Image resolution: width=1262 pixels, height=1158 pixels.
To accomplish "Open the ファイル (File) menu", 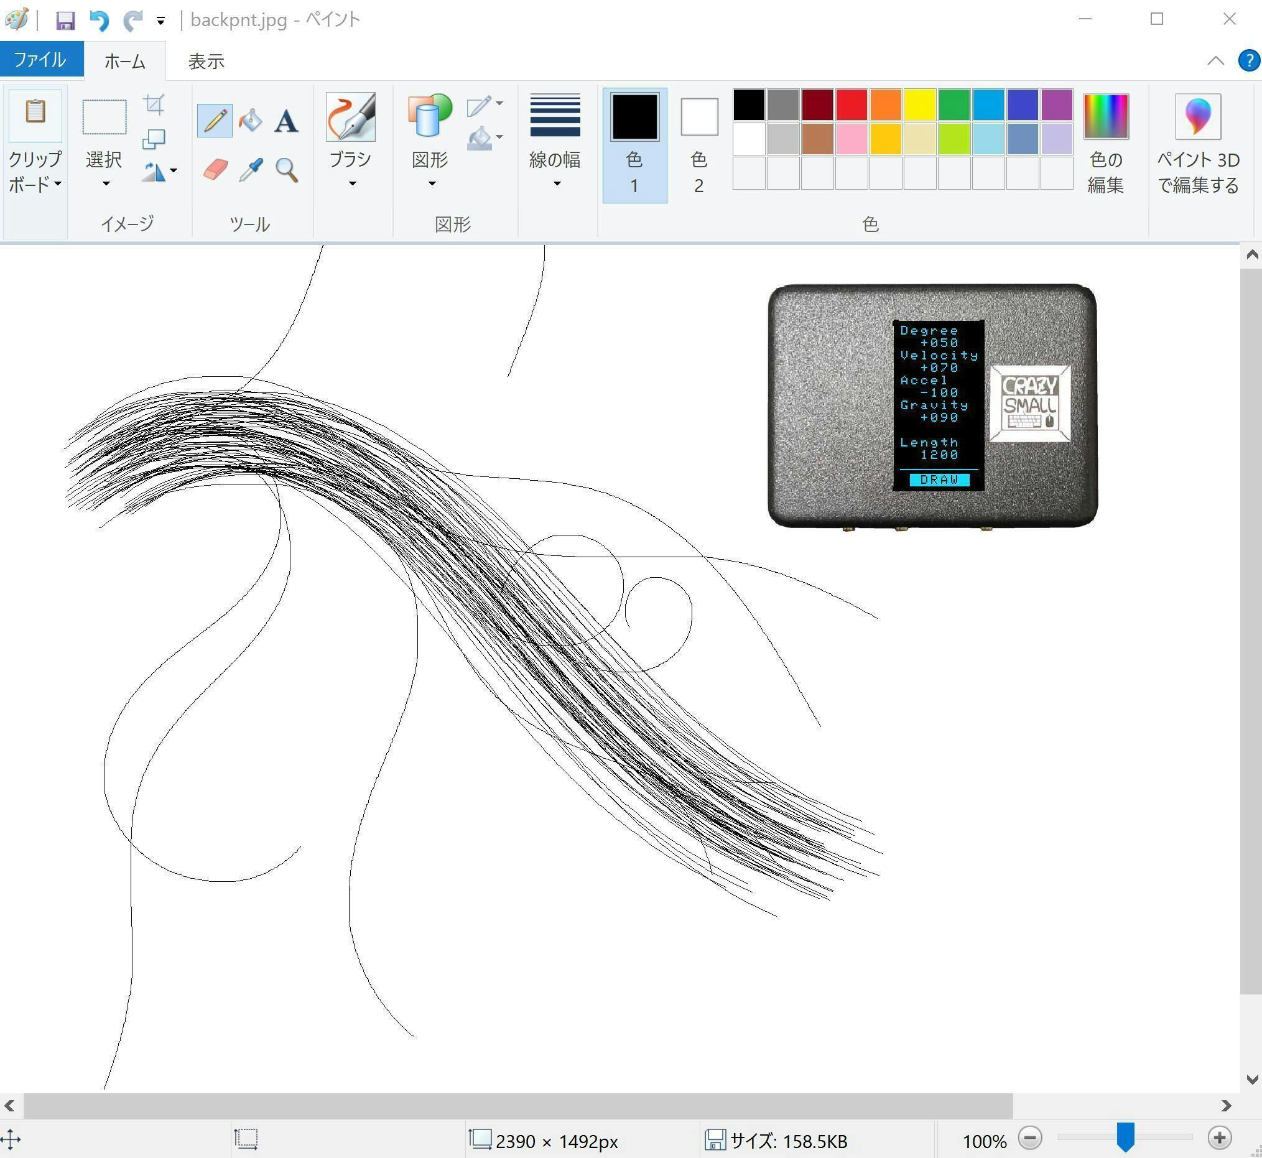I will (x=40, y=60).
